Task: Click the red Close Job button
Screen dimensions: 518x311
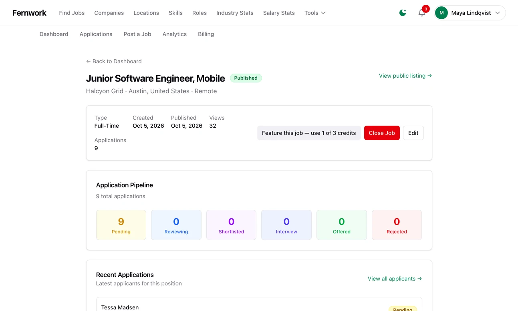Action: pos(382,133)
